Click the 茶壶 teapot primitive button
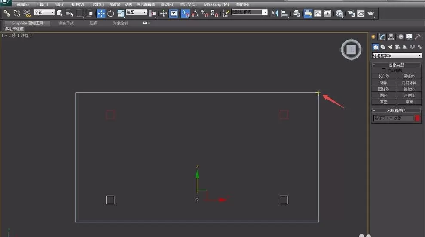The height and width of the screenshot is (237, 425). (383, 102)
